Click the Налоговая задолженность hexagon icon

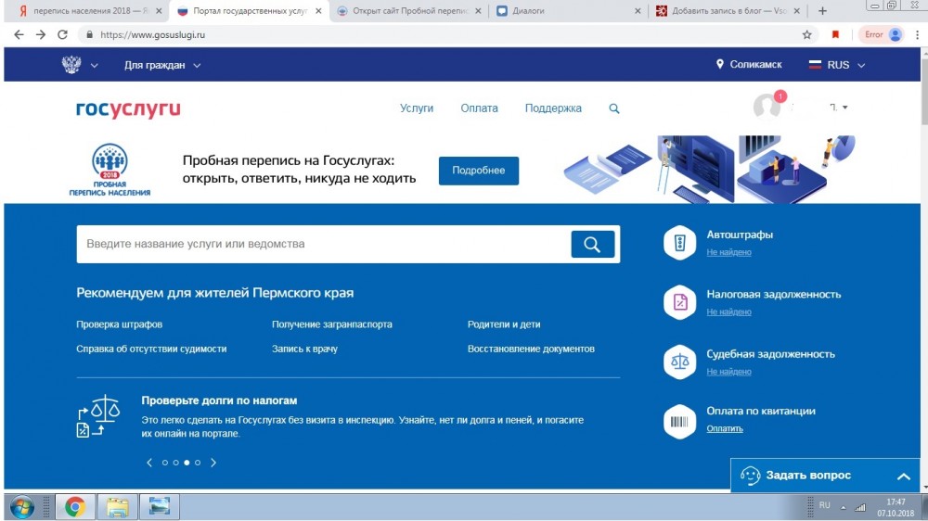tap(679, 302)
